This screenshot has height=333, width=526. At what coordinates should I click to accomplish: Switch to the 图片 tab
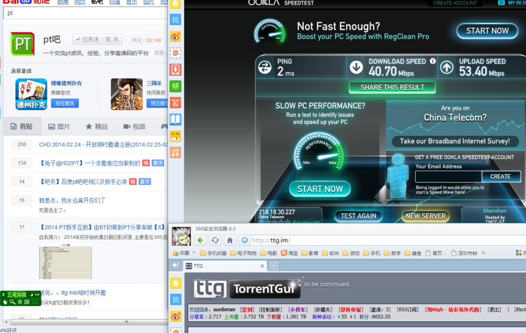coord(59,126)
